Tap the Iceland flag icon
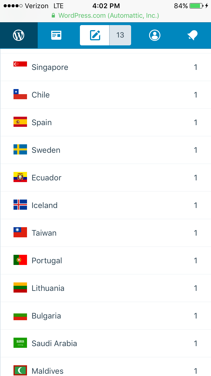 click(x=20, y=205)
